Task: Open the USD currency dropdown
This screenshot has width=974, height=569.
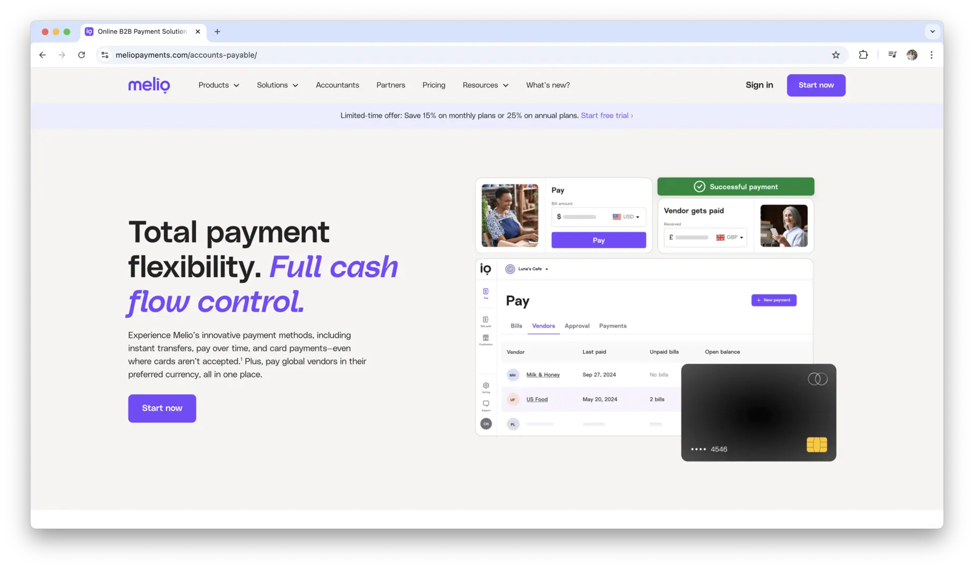Action: pyautogui.click(x=626, y=217)
